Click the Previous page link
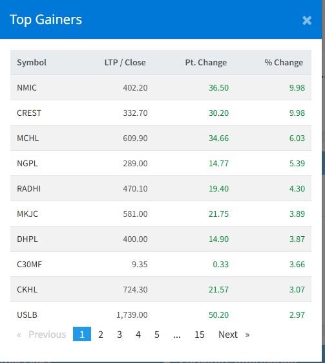The height and width of the screenshot is (363, 325). tap(41, 335)
